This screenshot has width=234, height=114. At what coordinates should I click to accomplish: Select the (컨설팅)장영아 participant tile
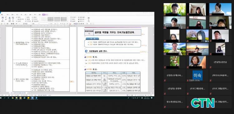(x=174, y=89)
